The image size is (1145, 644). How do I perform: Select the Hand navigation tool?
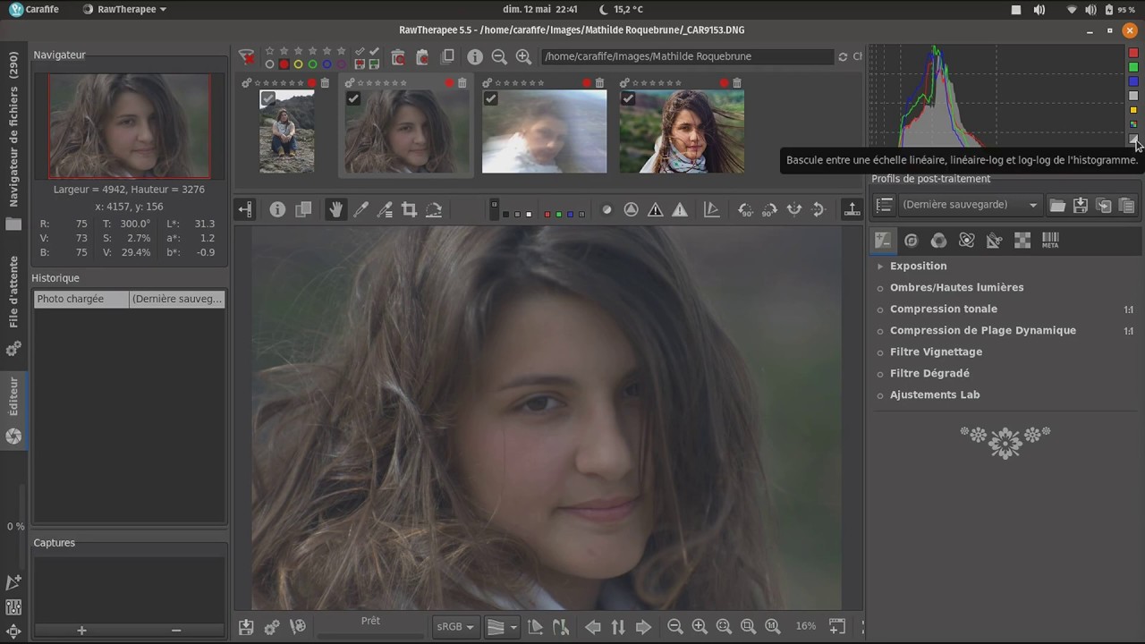[x=336, y=209]
